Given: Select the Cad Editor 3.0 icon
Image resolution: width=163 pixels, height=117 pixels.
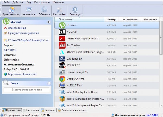Looking at the screenshot, I should point(62,59).
